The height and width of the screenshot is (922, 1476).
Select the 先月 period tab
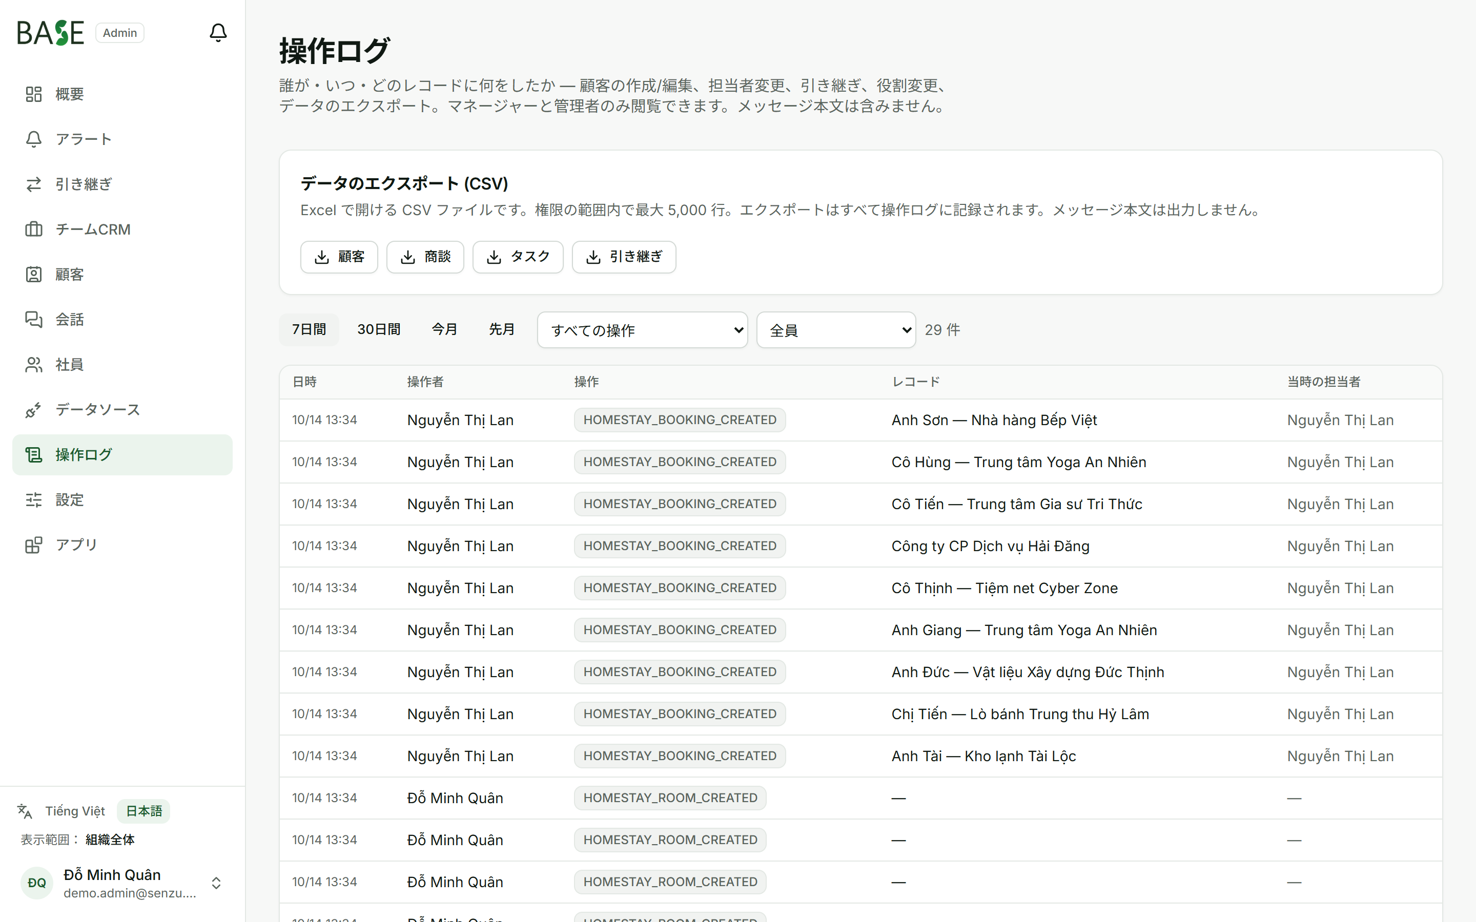[x=502, y=329]
